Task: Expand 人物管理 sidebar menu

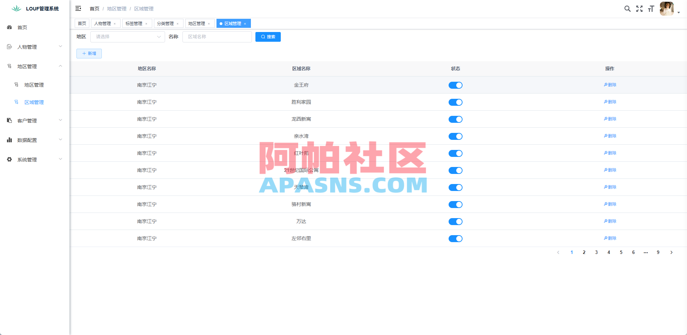Action: [35, 47]
